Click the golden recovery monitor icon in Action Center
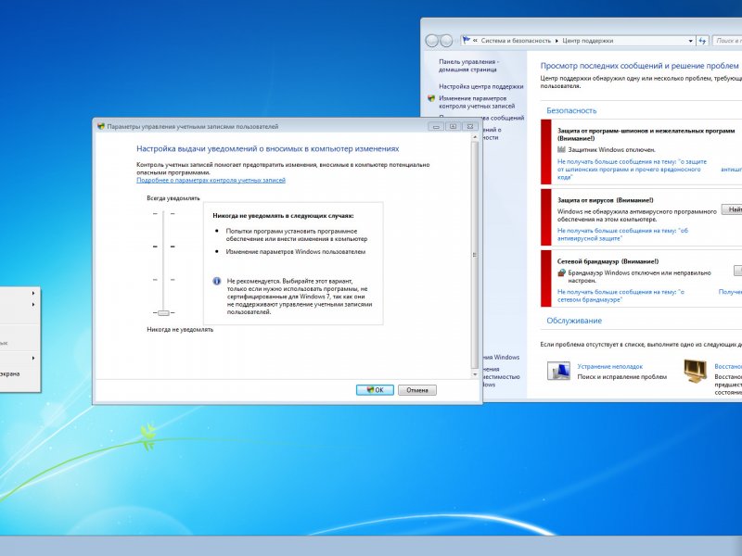The height and width of the screenshot is (556, 742). [x=695, y=372]
